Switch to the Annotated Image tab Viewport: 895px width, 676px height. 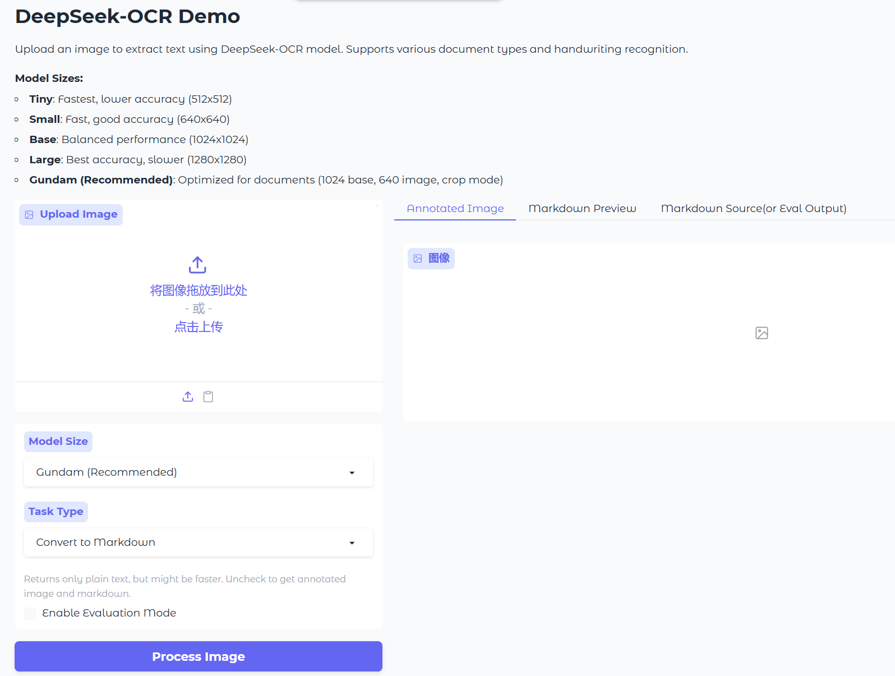click(455, 209)
